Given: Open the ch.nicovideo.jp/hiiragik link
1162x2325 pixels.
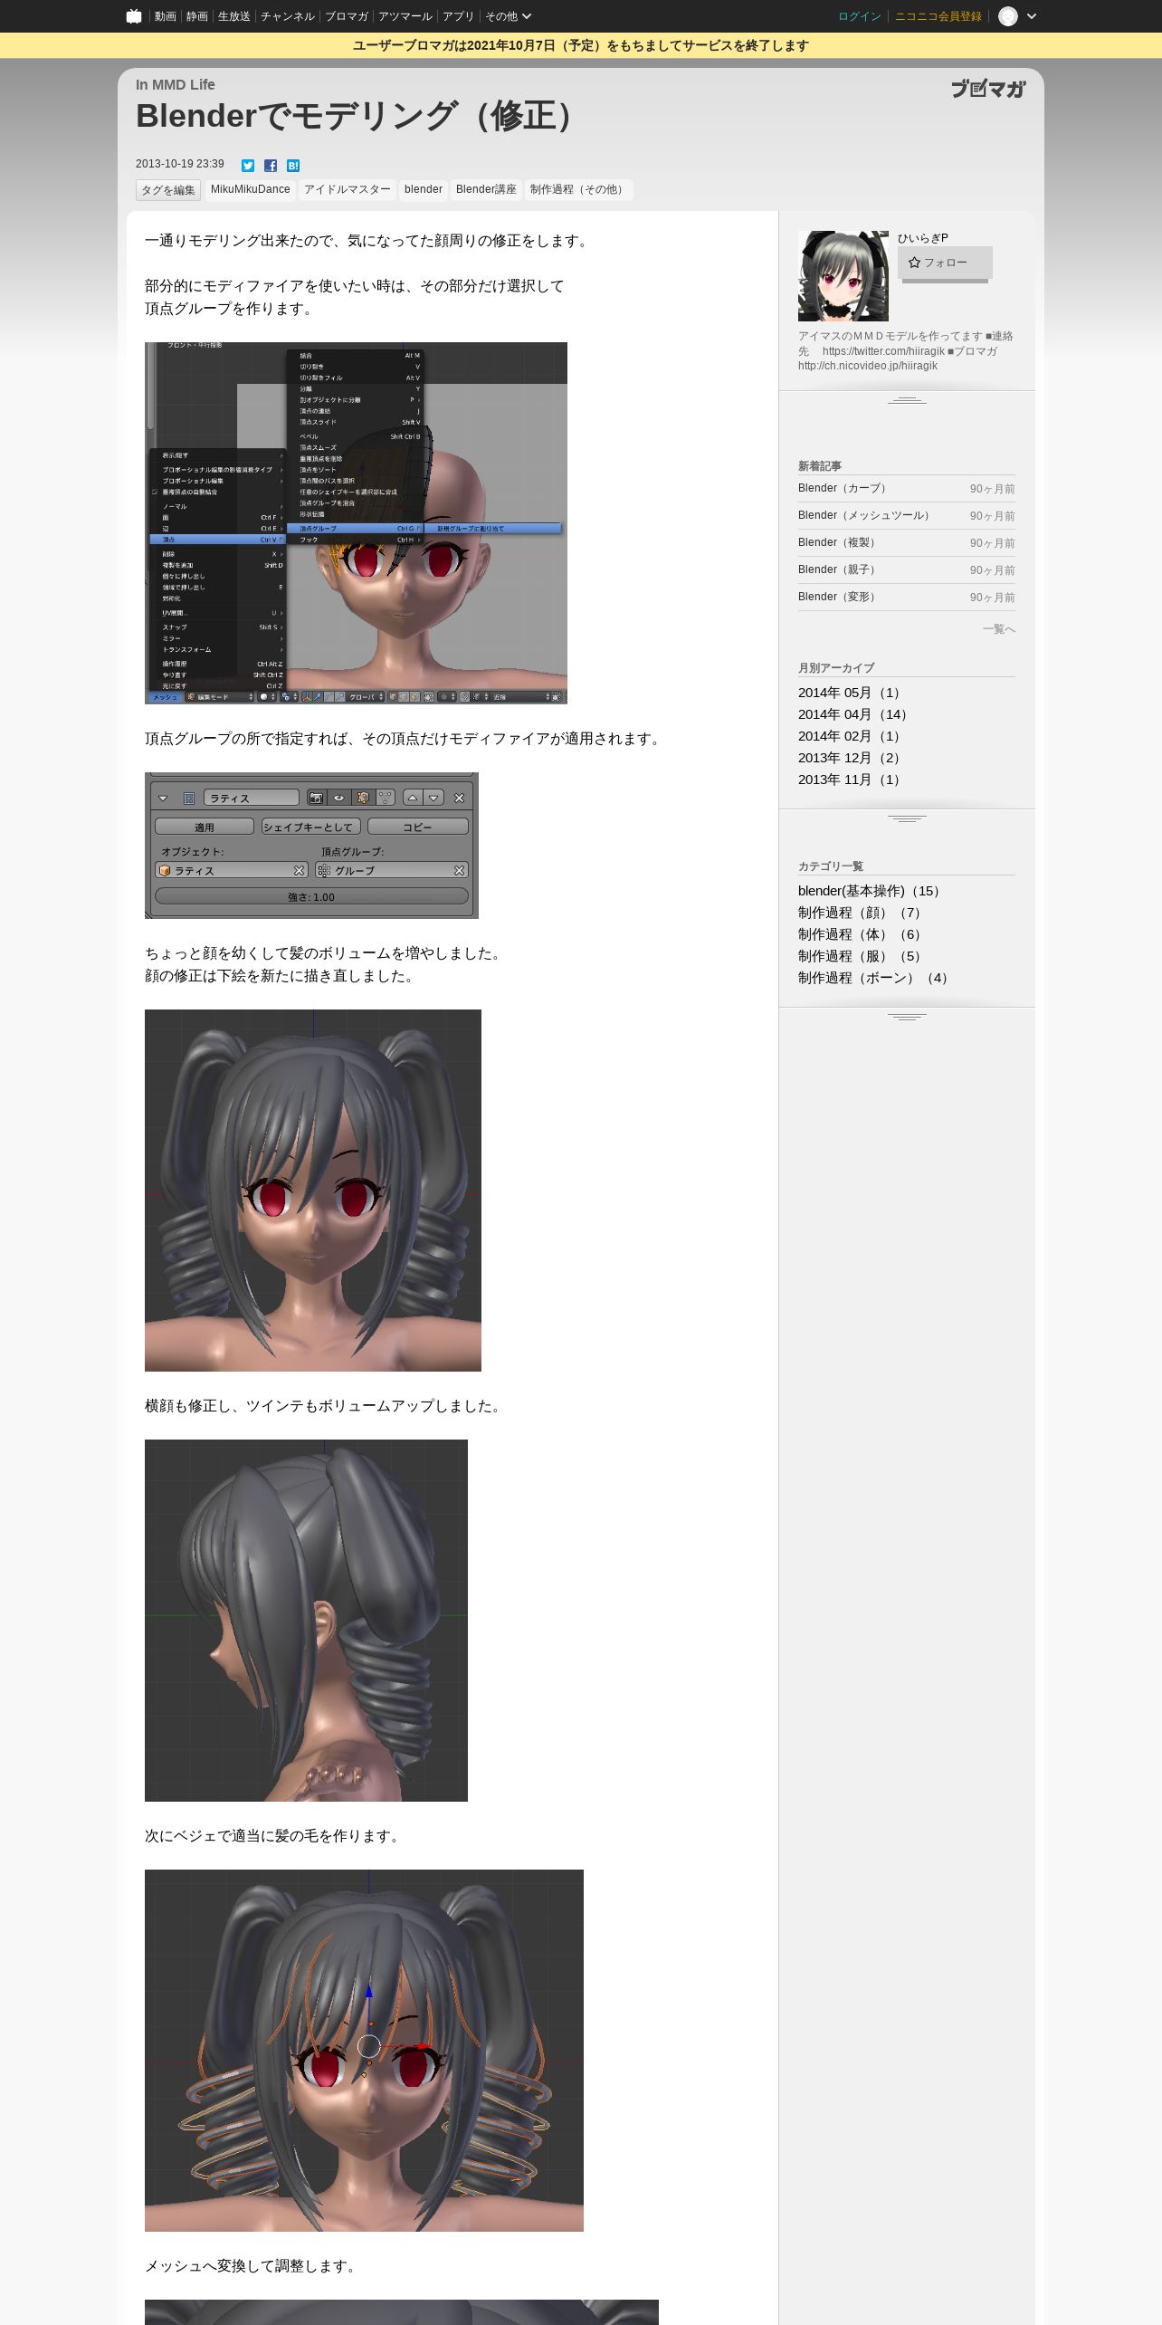Looking at the screenshot, I should 868,366.
